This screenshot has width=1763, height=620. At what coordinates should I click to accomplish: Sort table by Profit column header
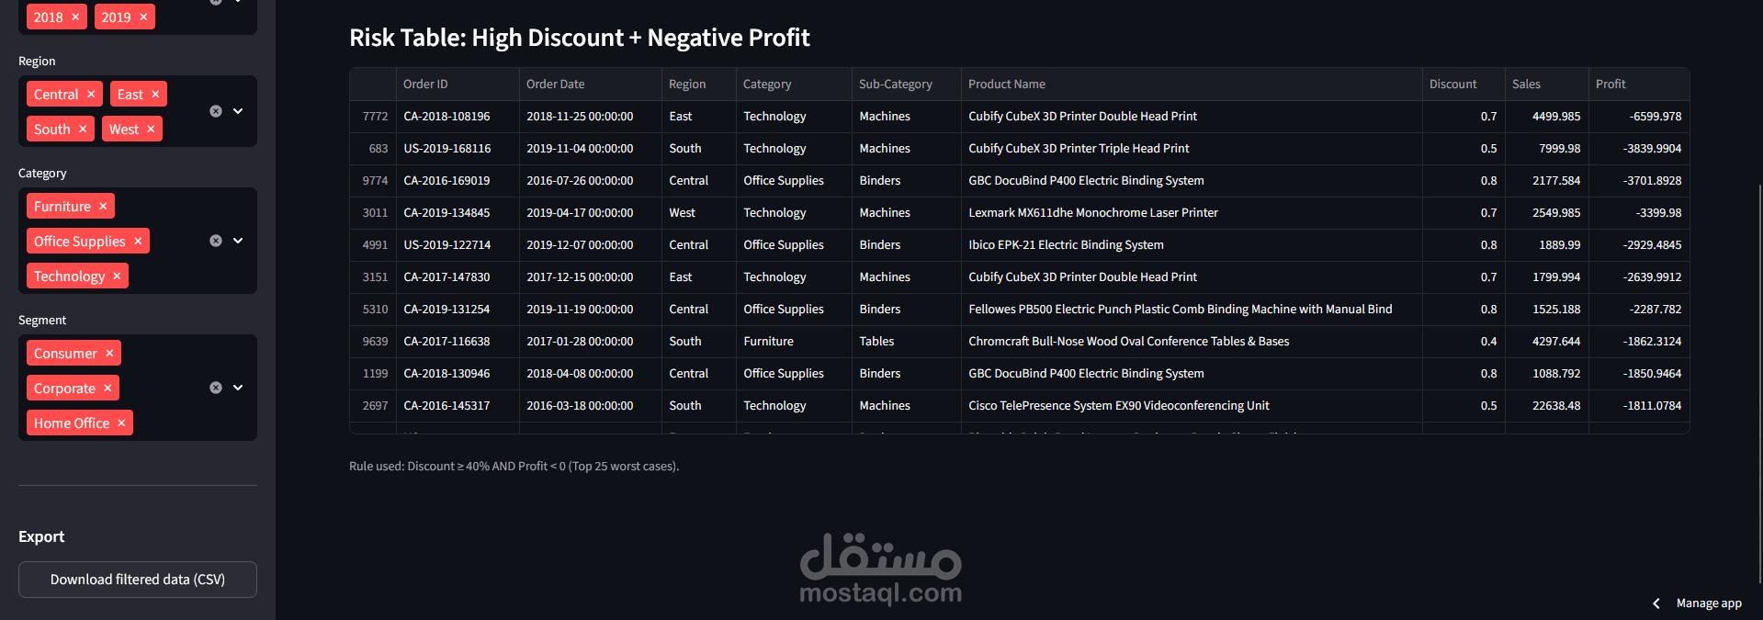[1639, 84]
